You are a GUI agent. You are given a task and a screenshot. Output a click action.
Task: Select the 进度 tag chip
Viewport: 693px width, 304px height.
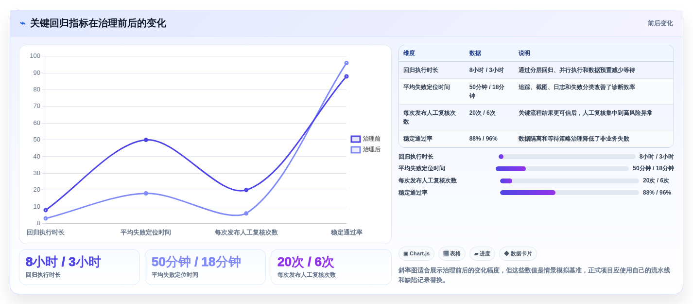coord(482,253)
